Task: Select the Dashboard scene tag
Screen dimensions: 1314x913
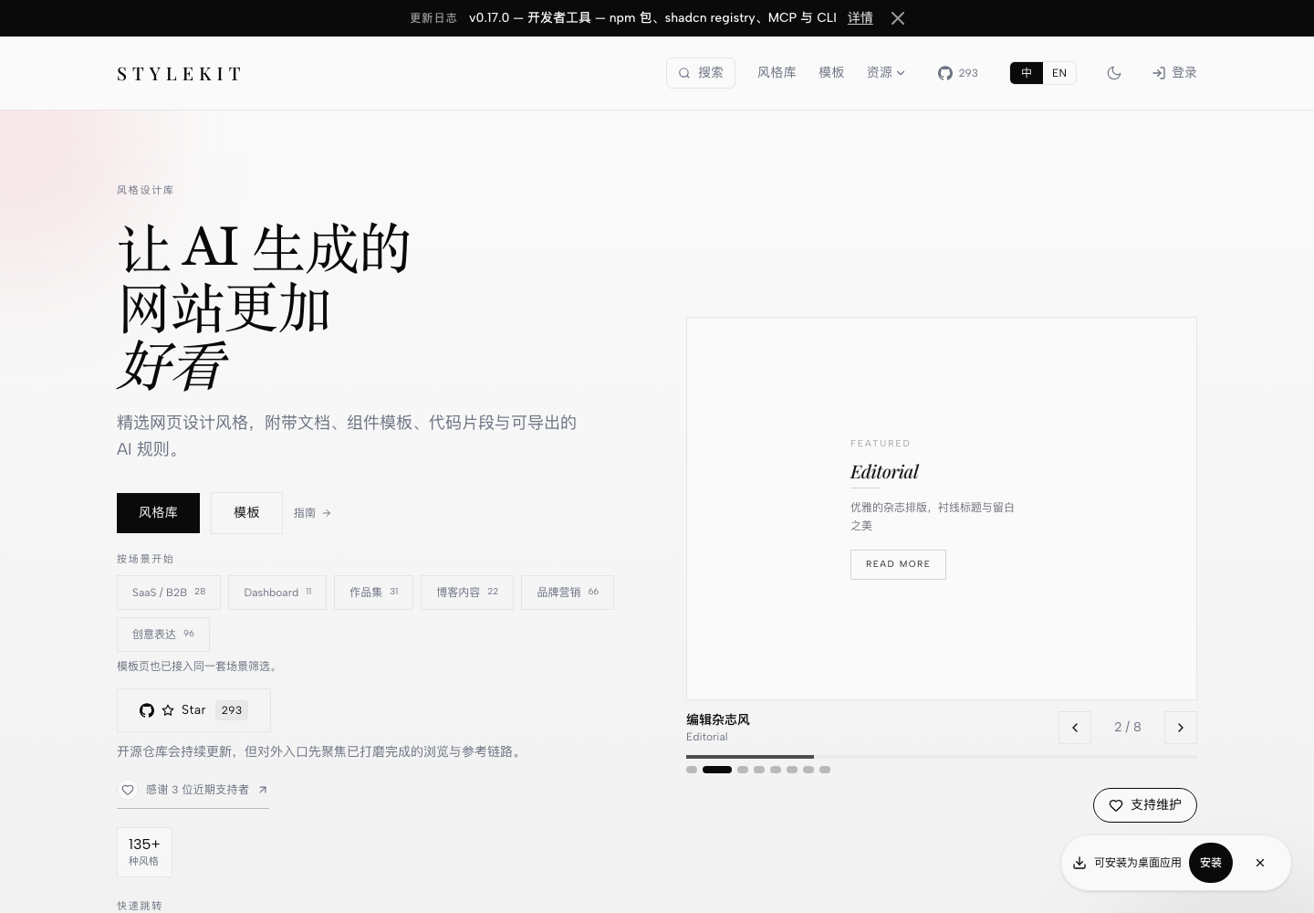Action: (x=277, y=593)
